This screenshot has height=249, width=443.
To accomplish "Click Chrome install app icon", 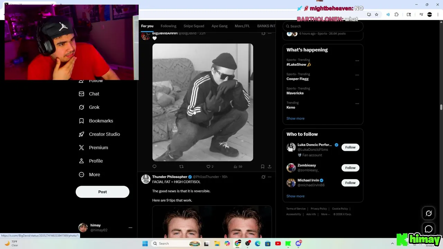I will point(369,15).
